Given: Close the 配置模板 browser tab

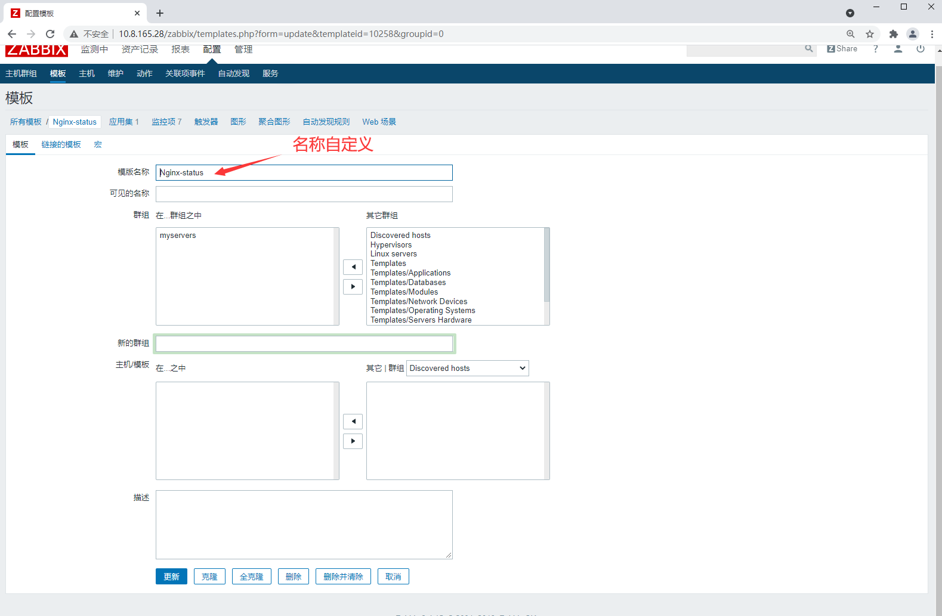Looking at the screenshot, I should (x=137, y=13).
